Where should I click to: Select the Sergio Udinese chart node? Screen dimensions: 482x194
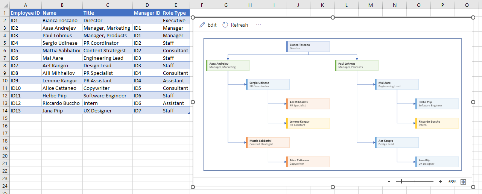[x=268, y=84]
